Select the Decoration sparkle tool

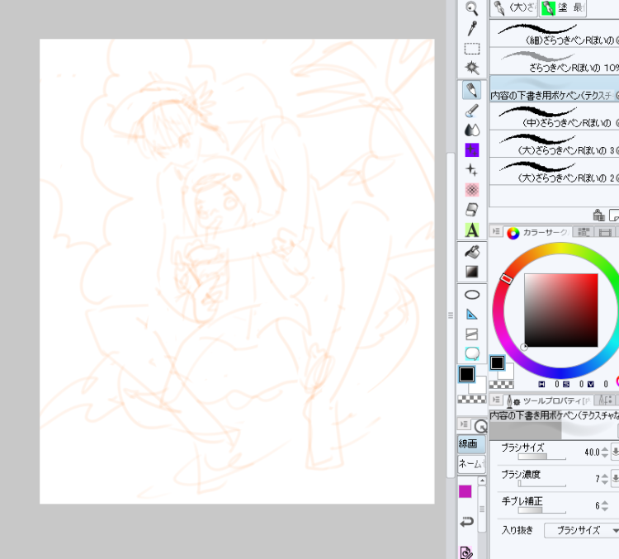pos(472,170)
